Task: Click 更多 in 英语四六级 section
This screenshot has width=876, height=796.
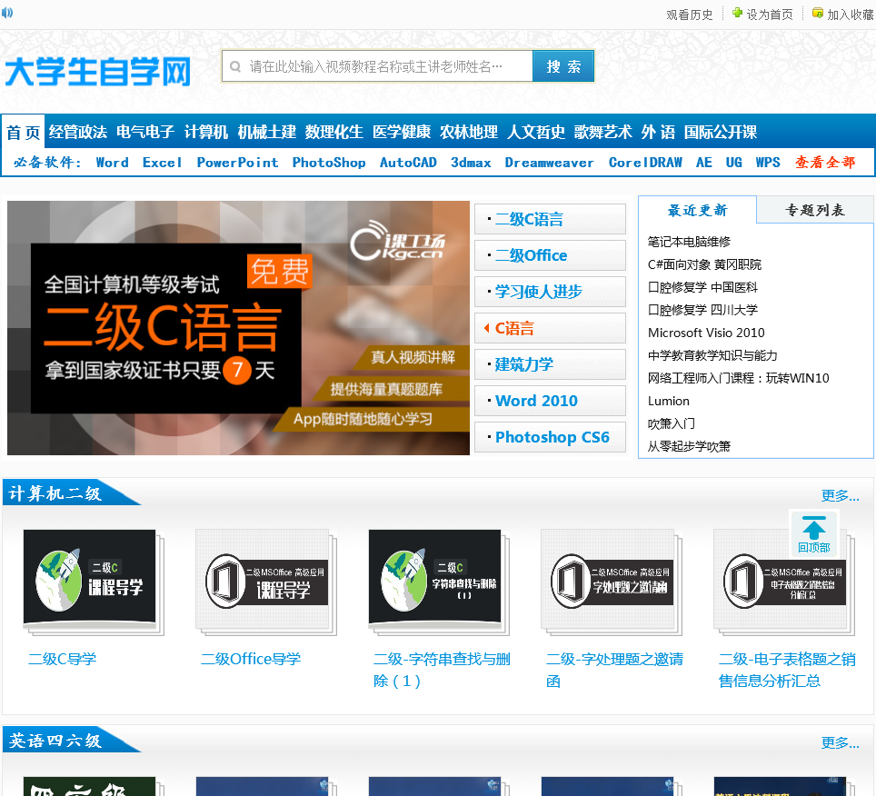Action: [840, 743]
